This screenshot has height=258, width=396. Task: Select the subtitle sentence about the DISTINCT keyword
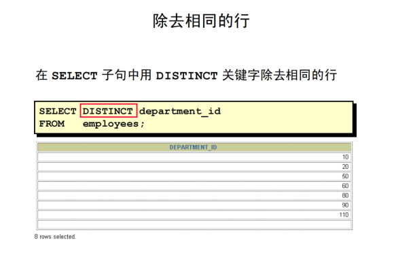[x=186, y=75]
